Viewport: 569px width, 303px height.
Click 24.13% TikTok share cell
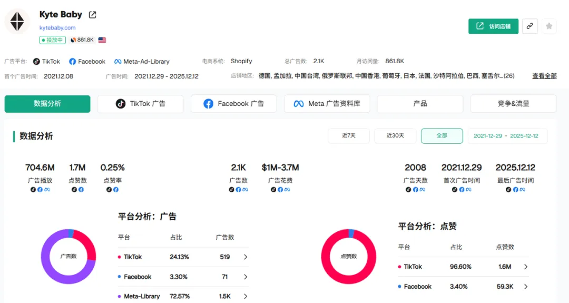(x=179, y=257)
